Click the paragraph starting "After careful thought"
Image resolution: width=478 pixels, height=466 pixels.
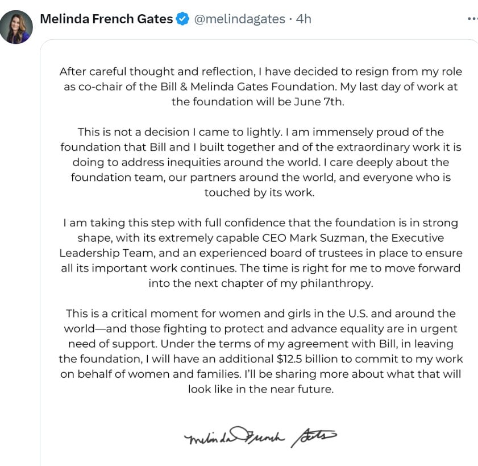coord(261,87)
